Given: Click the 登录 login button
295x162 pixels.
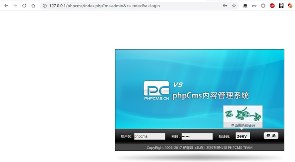Looking at the screenshot, I should [x=271, y=135].
